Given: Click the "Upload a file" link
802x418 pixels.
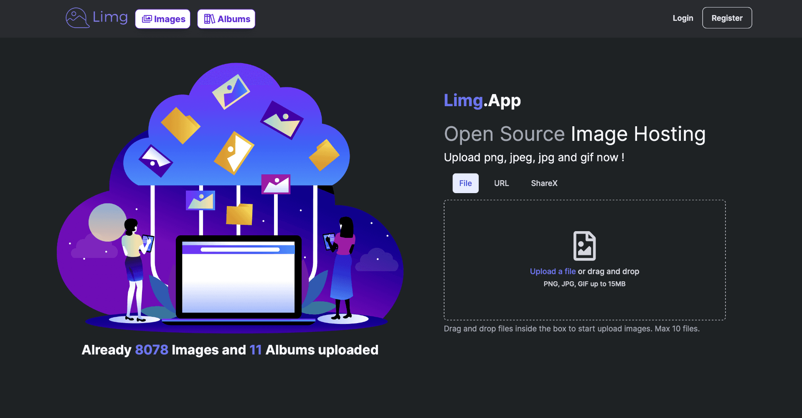Looking at the screenshot, I should [x=553, y=271].
